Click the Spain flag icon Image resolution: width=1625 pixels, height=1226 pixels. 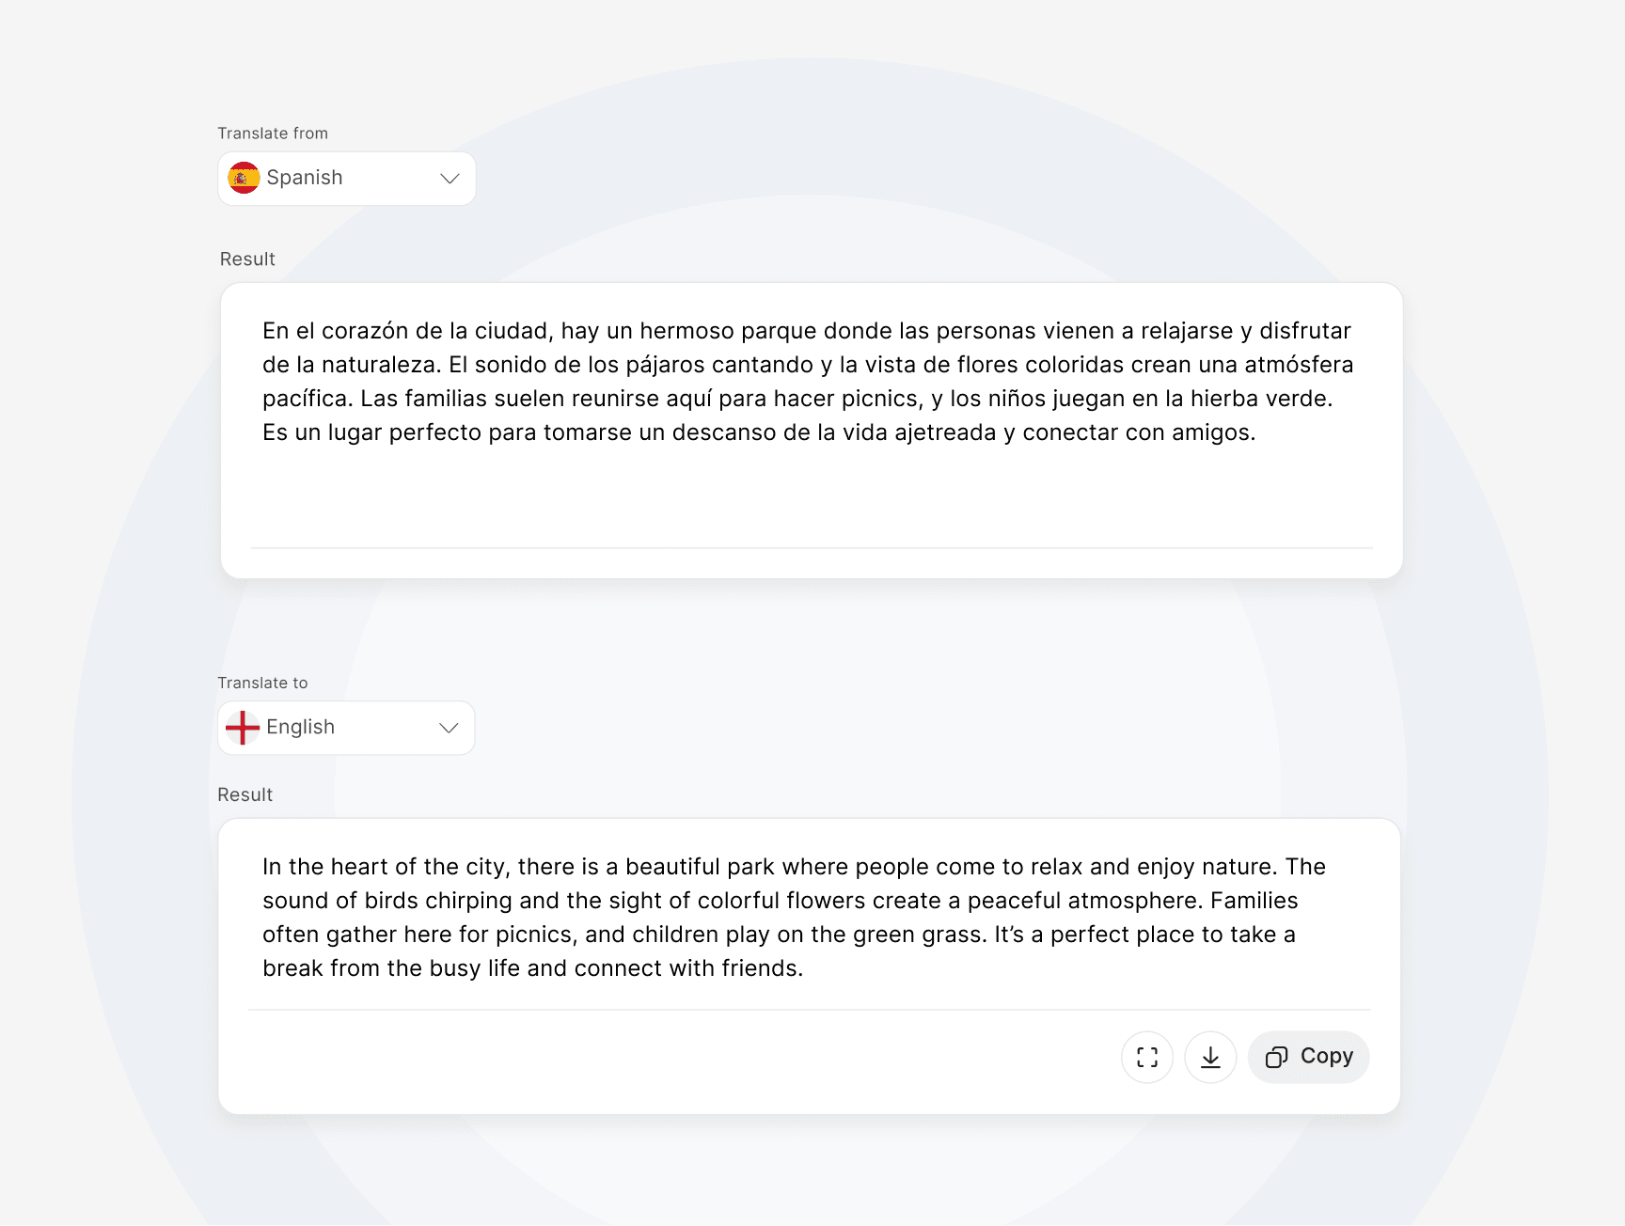[244, 178]
